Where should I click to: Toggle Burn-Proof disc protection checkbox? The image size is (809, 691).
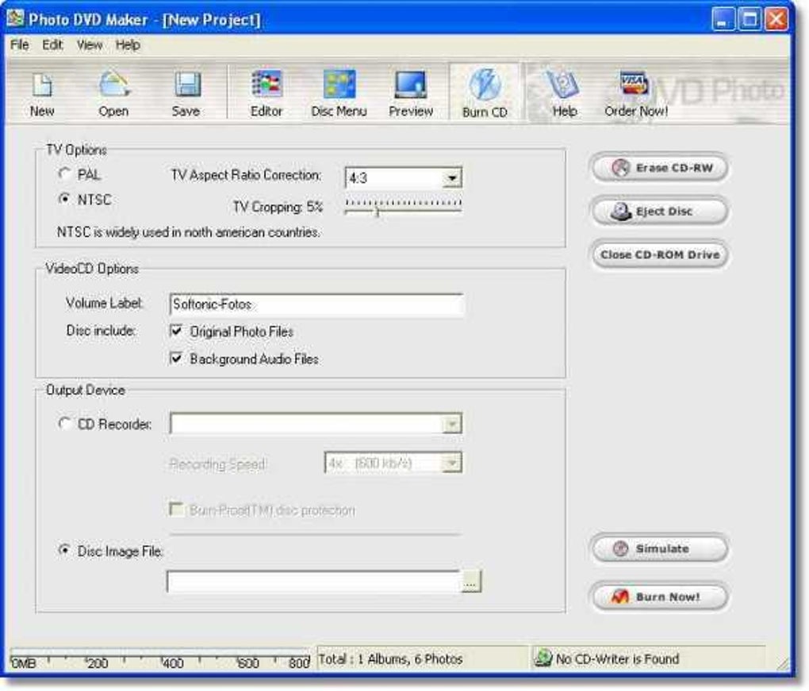click(x=176, y=510)
